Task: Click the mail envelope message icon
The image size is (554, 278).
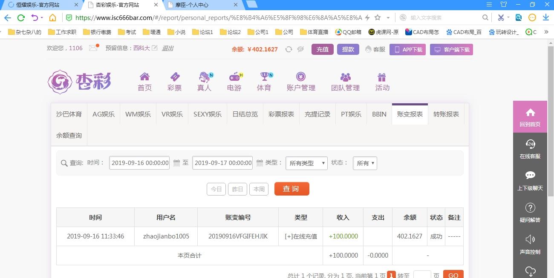Action: coord(93,48)
